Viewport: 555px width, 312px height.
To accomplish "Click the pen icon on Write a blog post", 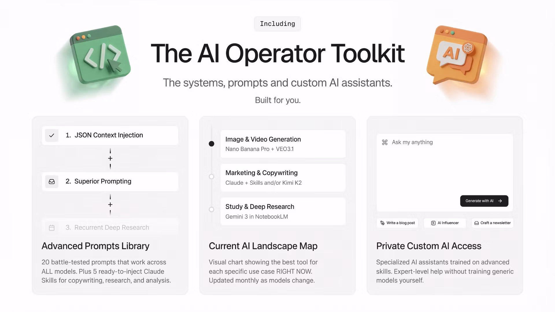I will coord(382,223).
